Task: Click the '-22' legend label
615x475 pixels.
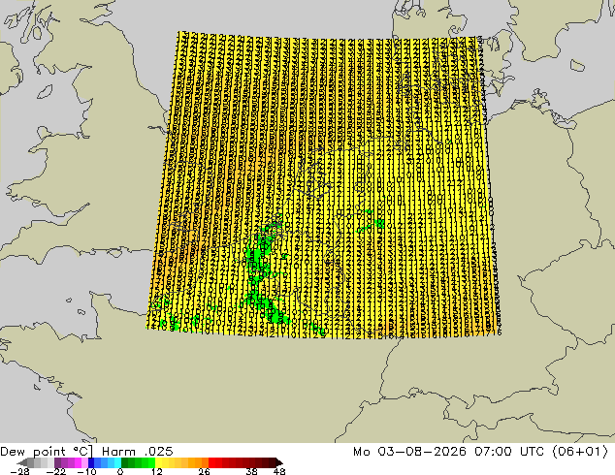Action: click(55, 471)
